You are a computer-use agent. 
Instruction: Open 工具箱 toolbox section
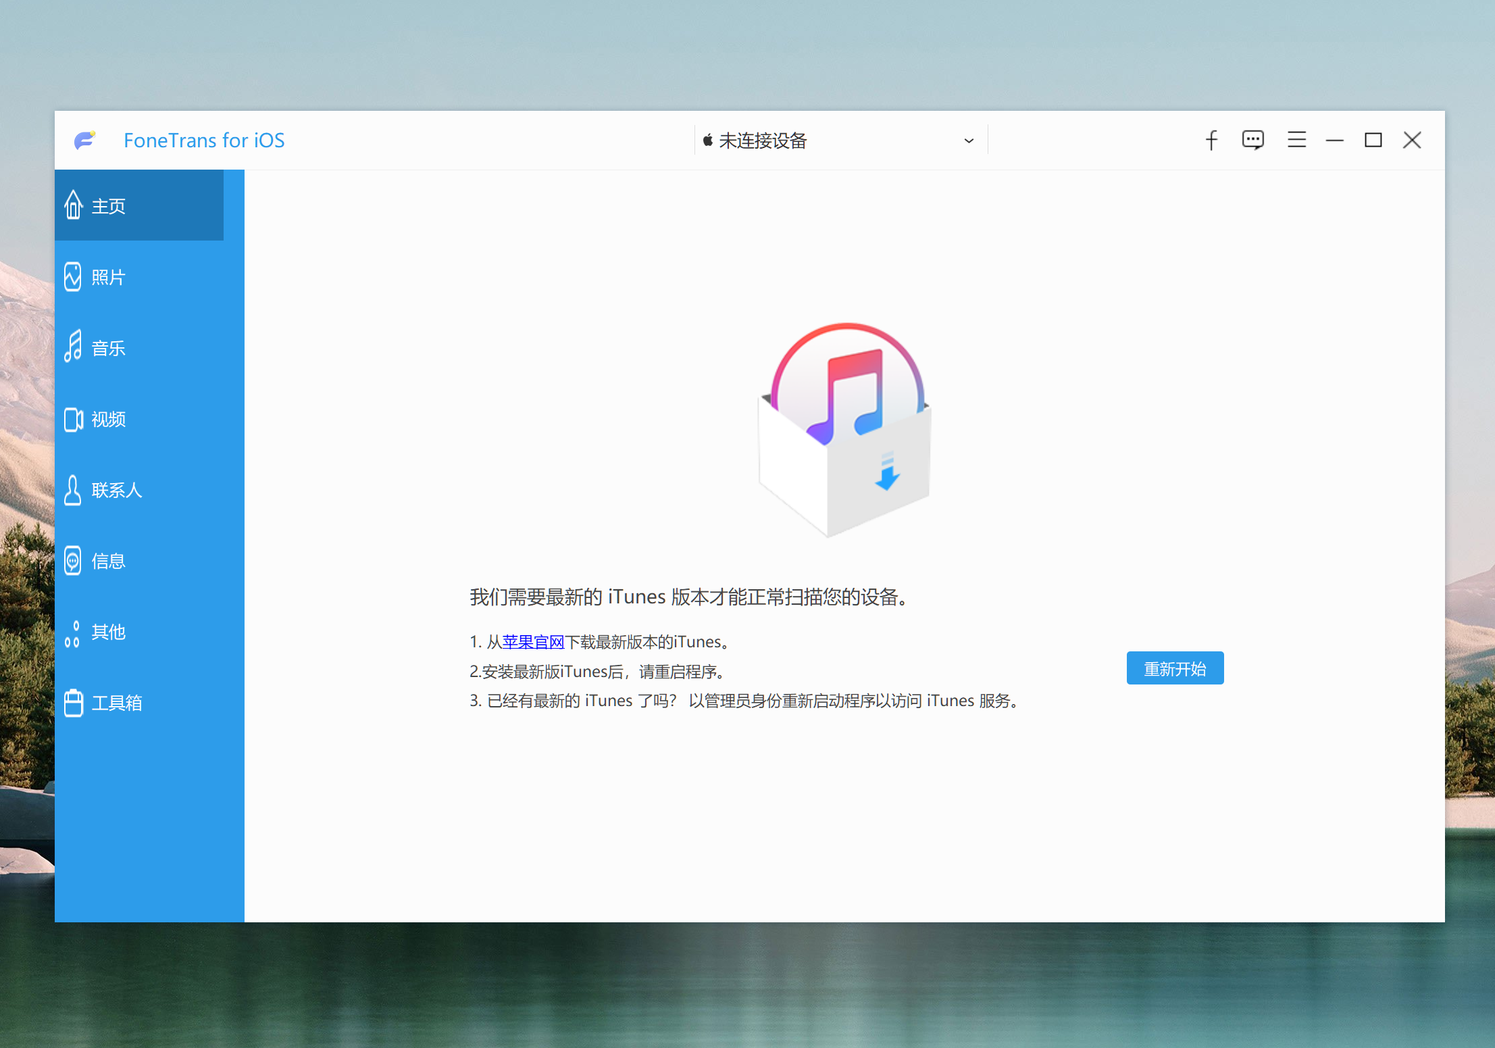tap(139, 702)
